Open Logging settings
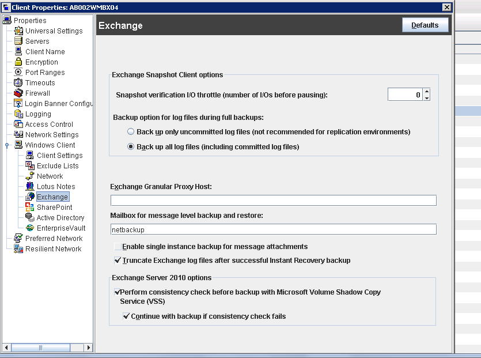The image size is (481, 358). point(36,114)
